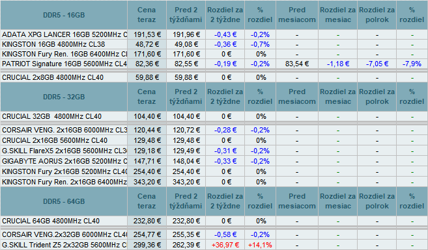Select CRUCIAL 64GB 4800MHz CL40 product name
Viewport: 428px width, 250px height.
point(51,221)
